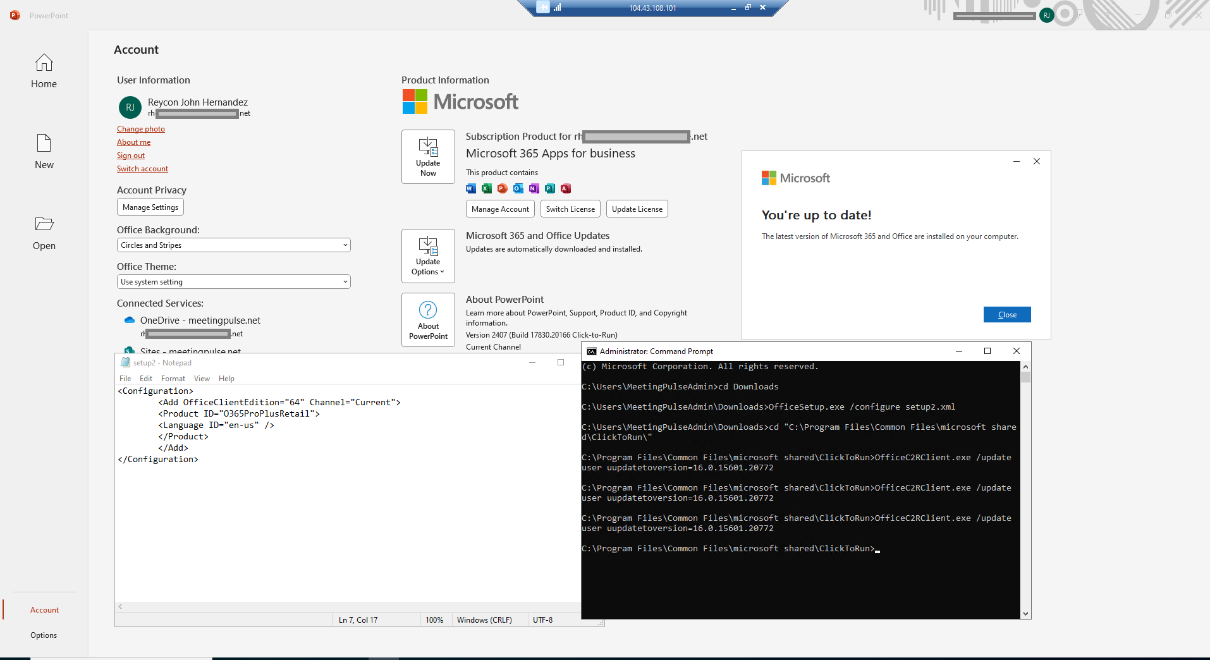Click the Manage Settings button
Screen dimensions: 1210x660
coord(150,207)
